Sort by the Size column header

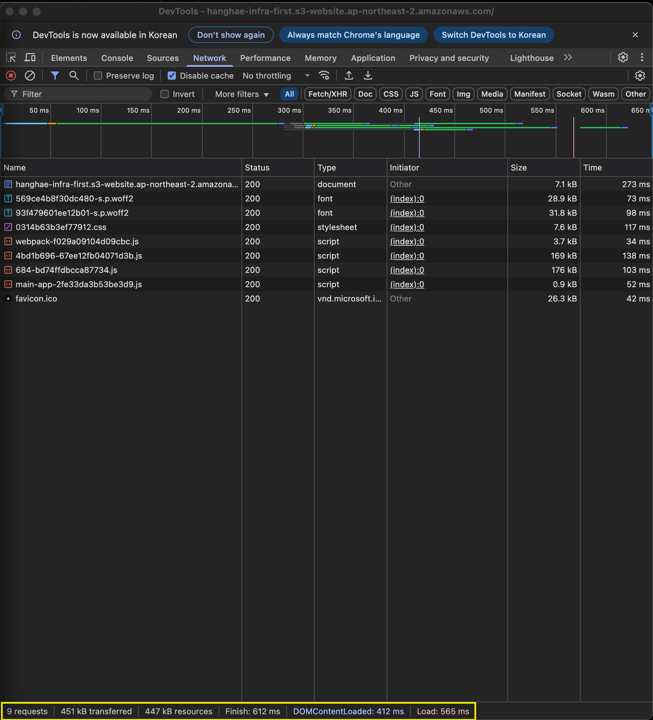point(544,167)
